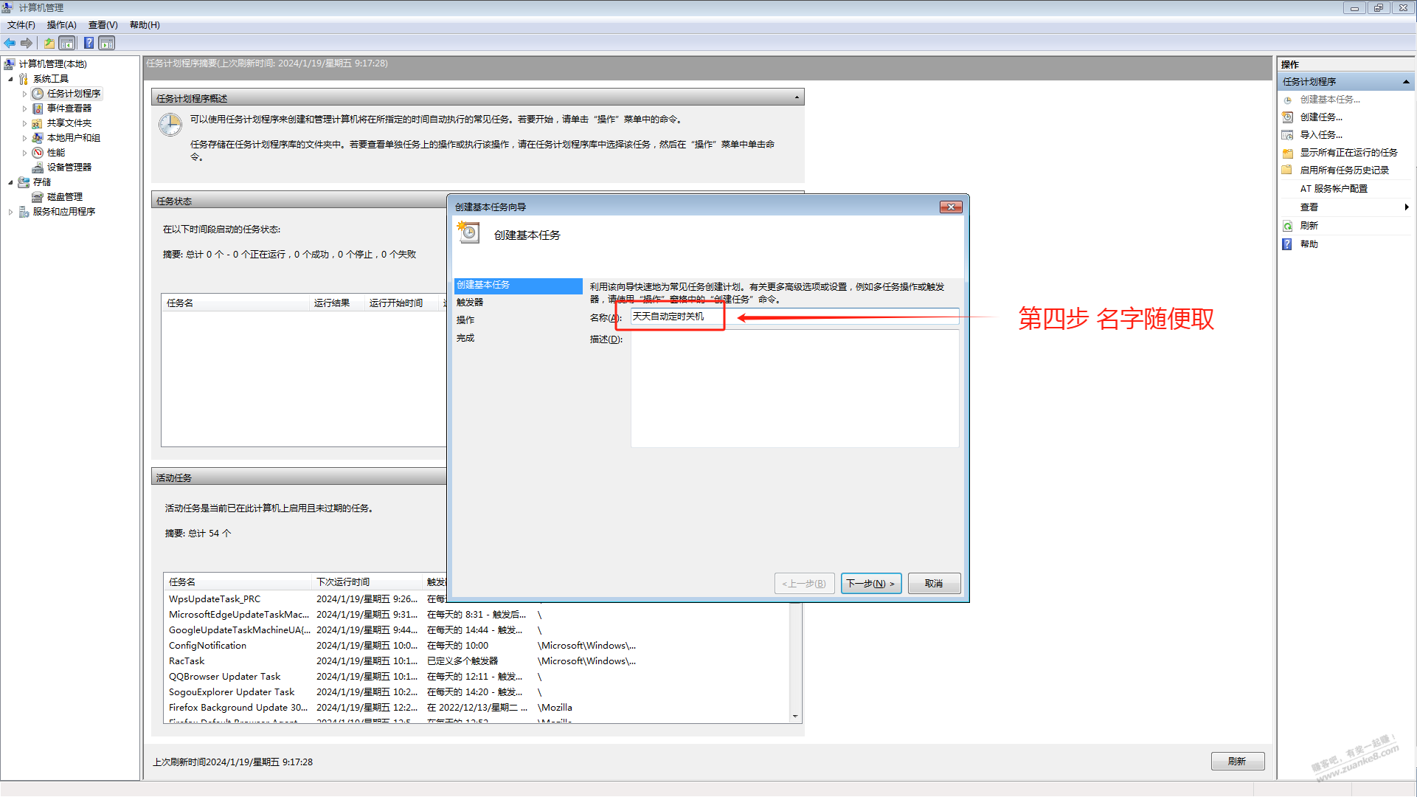
Task: Click the Back arrow toolbar icon
Action: [10, 43]
